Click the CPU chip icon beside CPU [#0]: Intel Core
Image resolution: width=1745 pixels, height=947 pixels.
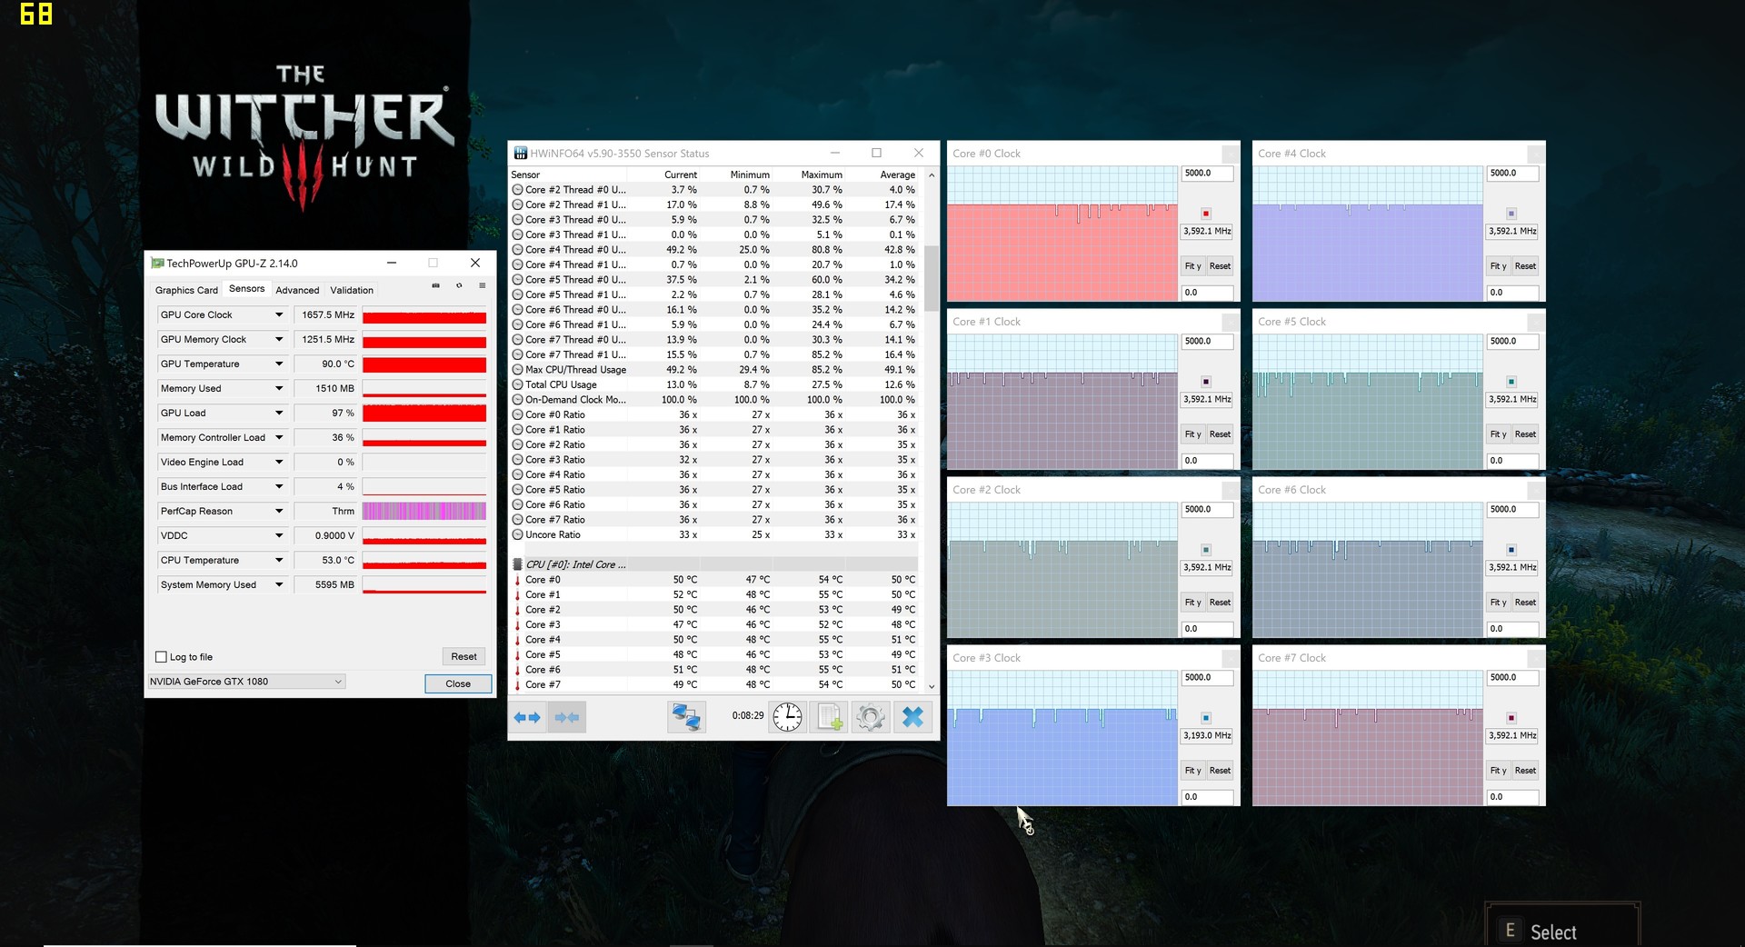517,564
